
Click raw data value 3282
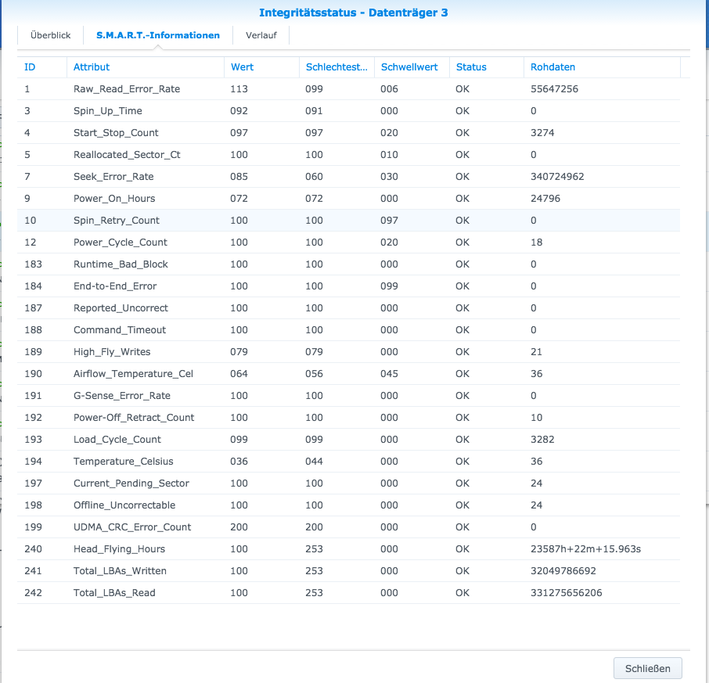(x=542, y=440)
